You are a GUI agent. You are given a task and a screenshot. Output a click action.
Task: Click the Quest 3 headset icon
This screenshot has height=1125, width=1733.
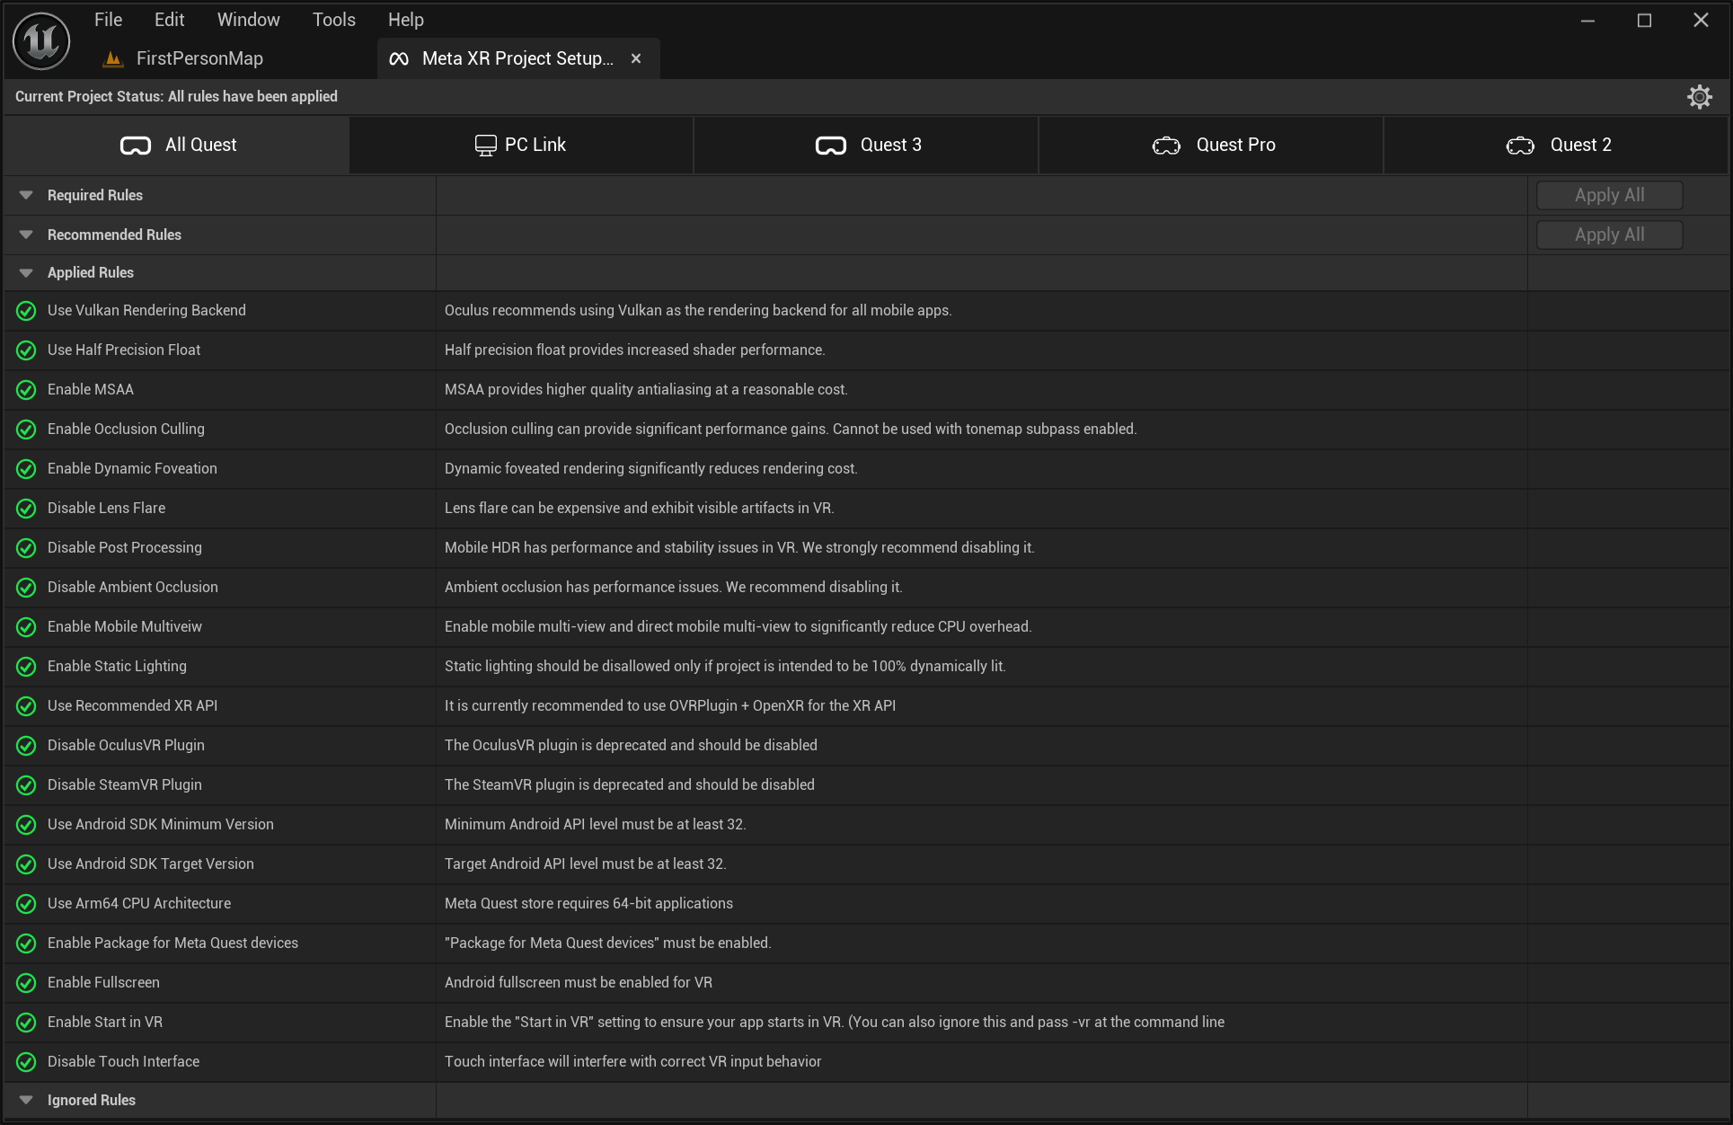(831, 145)
